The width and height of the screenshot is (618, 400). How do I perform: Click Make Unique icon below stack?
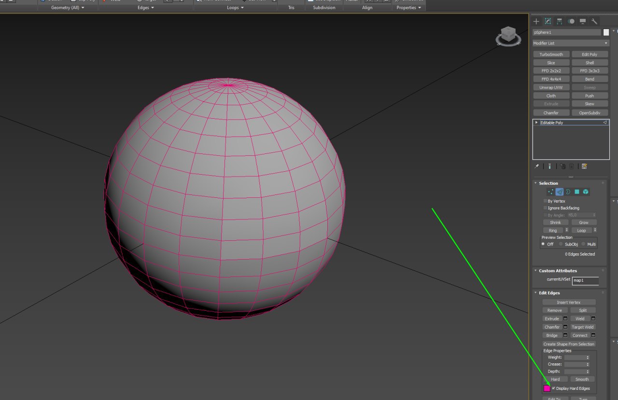tap(563, 166)
